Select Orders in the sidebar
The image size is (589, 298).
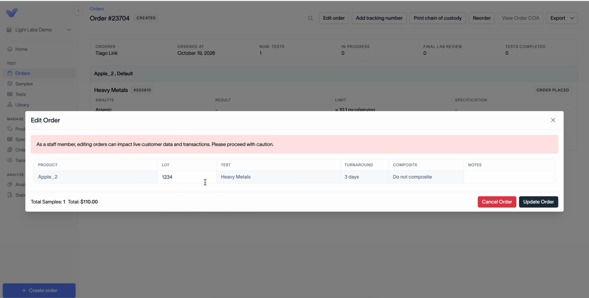click(39, 73)
